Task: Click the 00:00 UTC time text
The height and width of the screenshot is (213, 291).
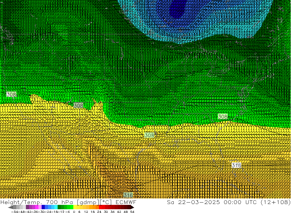Action: point(240,202)
